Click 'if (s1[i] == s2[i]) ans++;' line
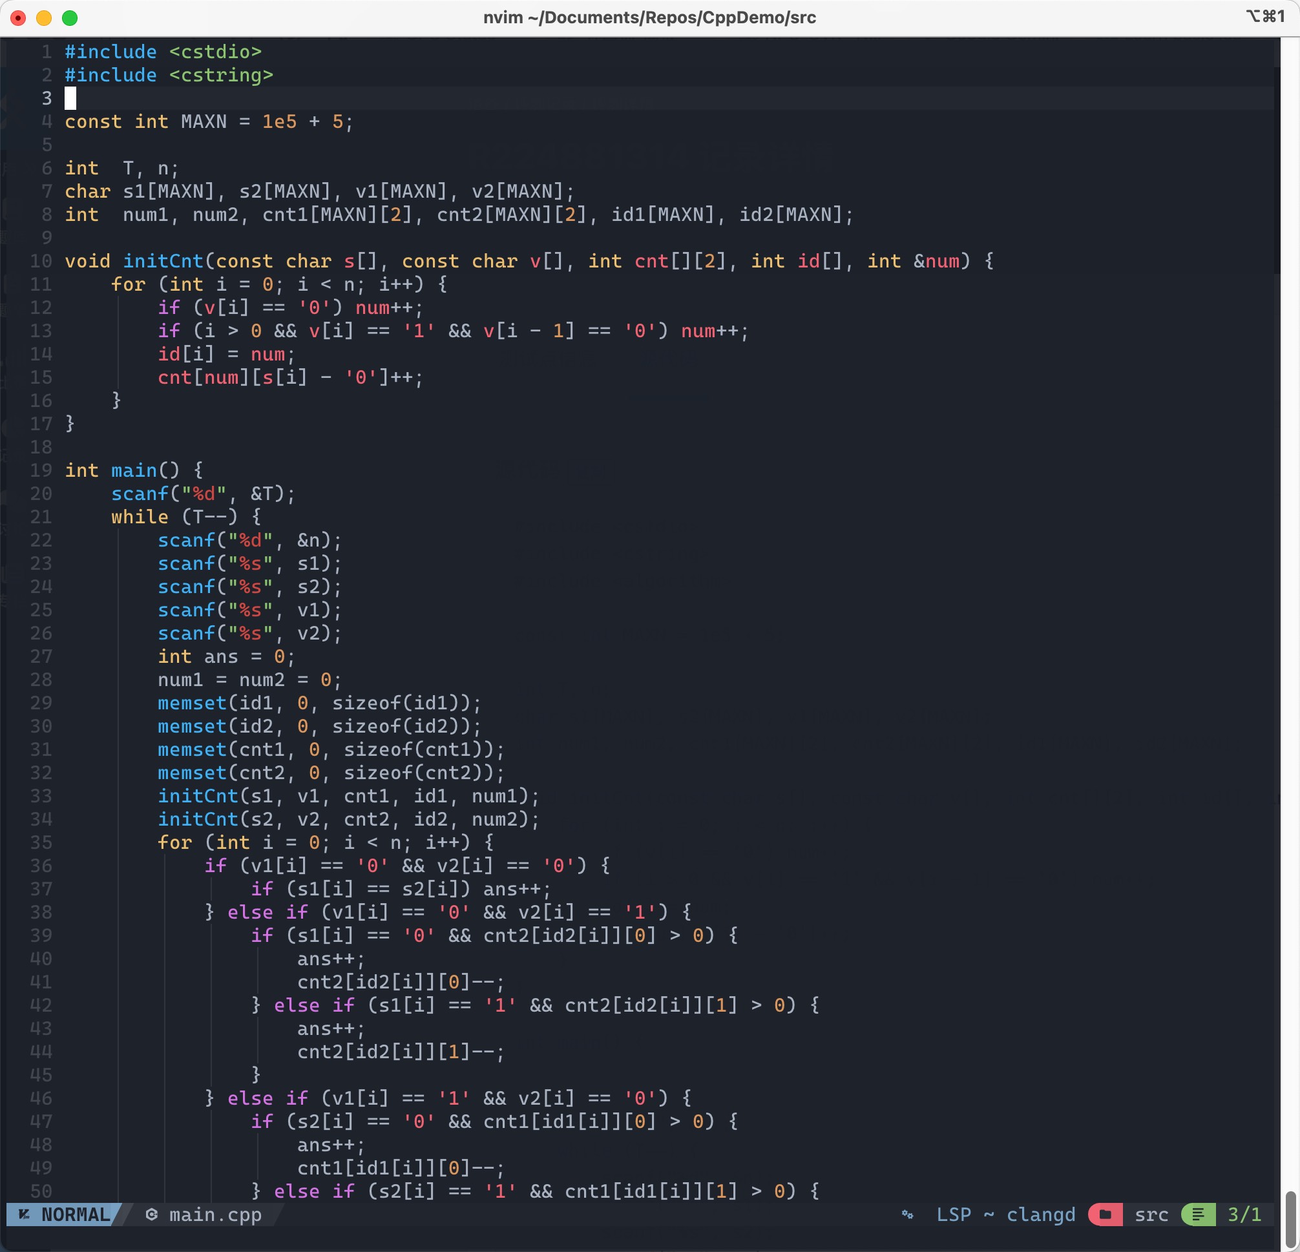The image size is (1300, 1252). coord(401,890)
